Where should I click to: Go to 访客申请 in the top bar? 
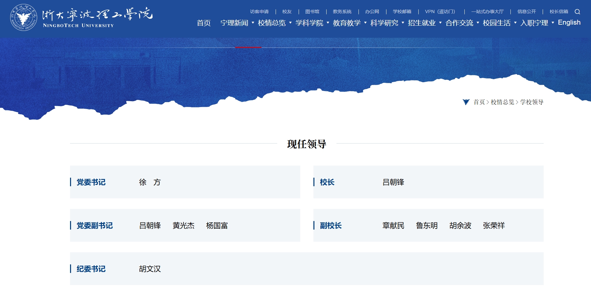tap(259, 12)
